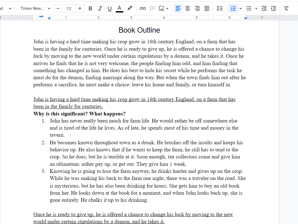
Task: Apply bold formatting with the B icon
Action: click(90, 8)
